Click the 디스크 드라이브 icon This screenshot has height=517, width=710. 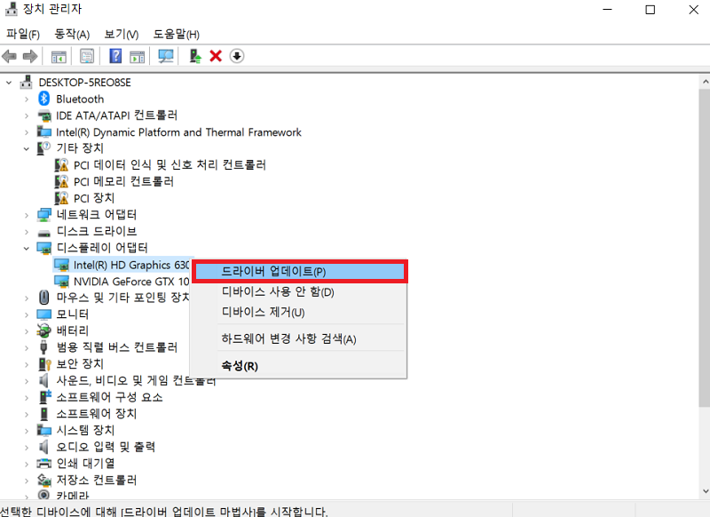(43, 233)
